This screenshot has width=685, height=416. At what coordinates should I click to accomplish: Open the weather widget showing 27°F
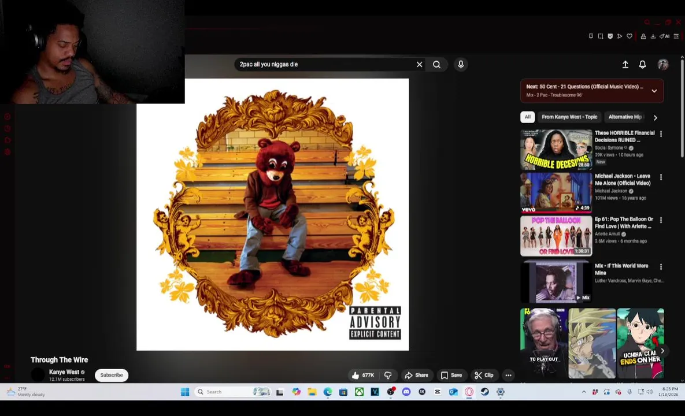(26, 392)
